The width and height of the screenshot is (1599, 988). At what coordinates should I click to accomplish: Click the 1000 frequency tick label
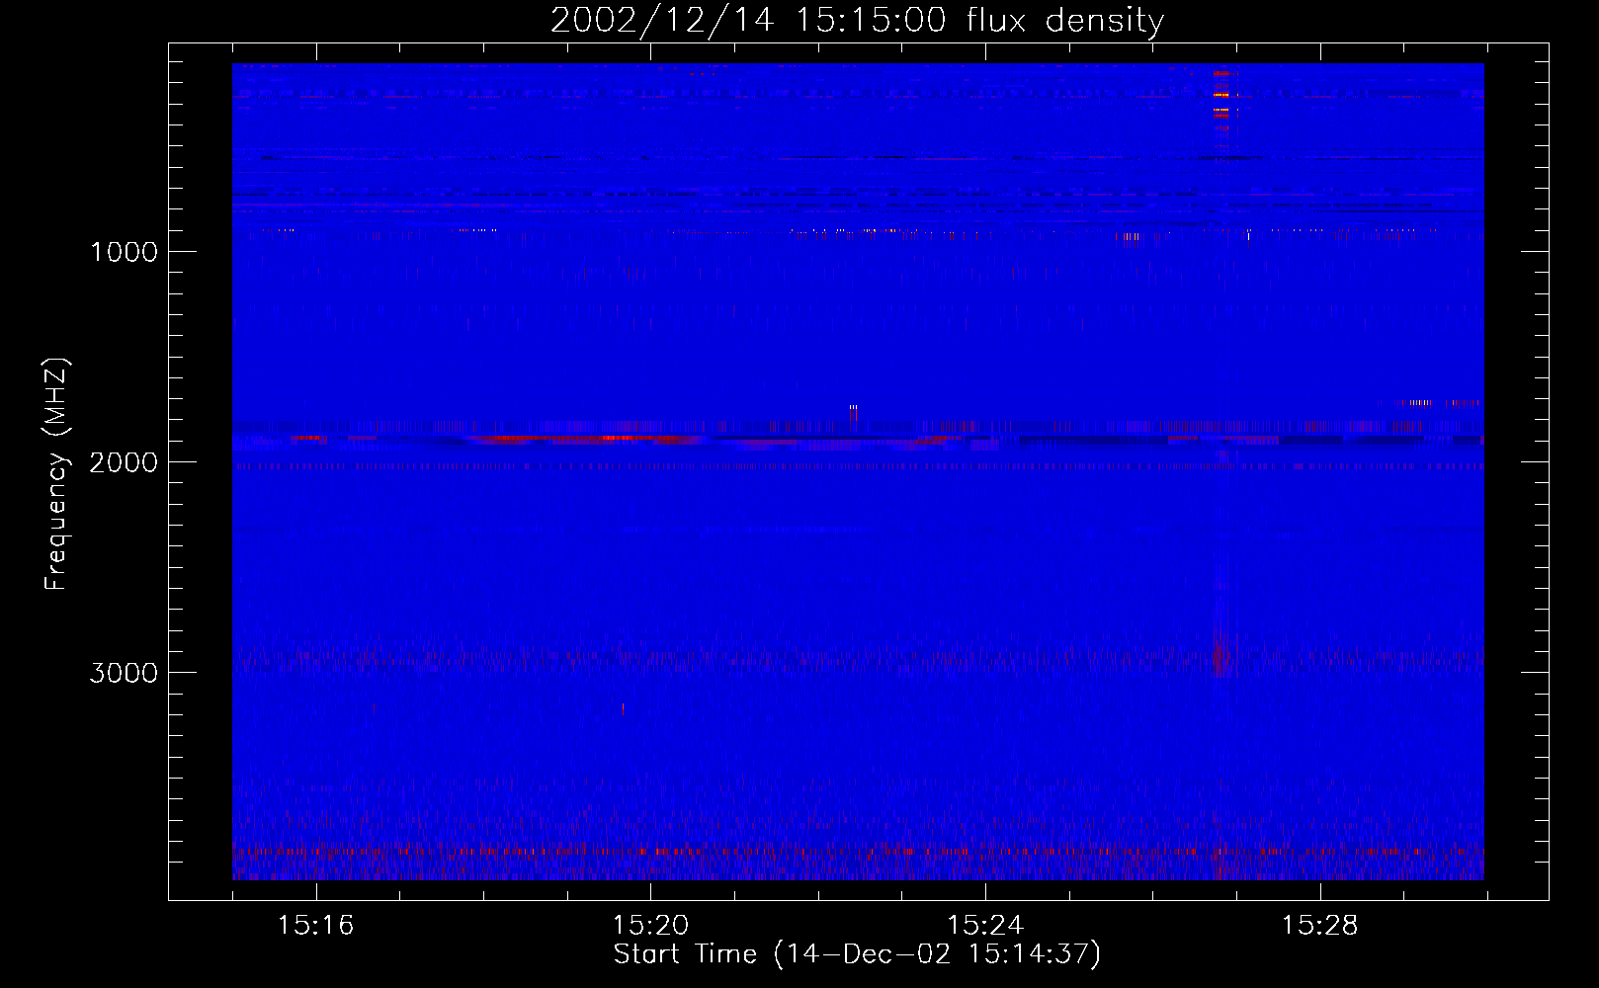point(124,252)
